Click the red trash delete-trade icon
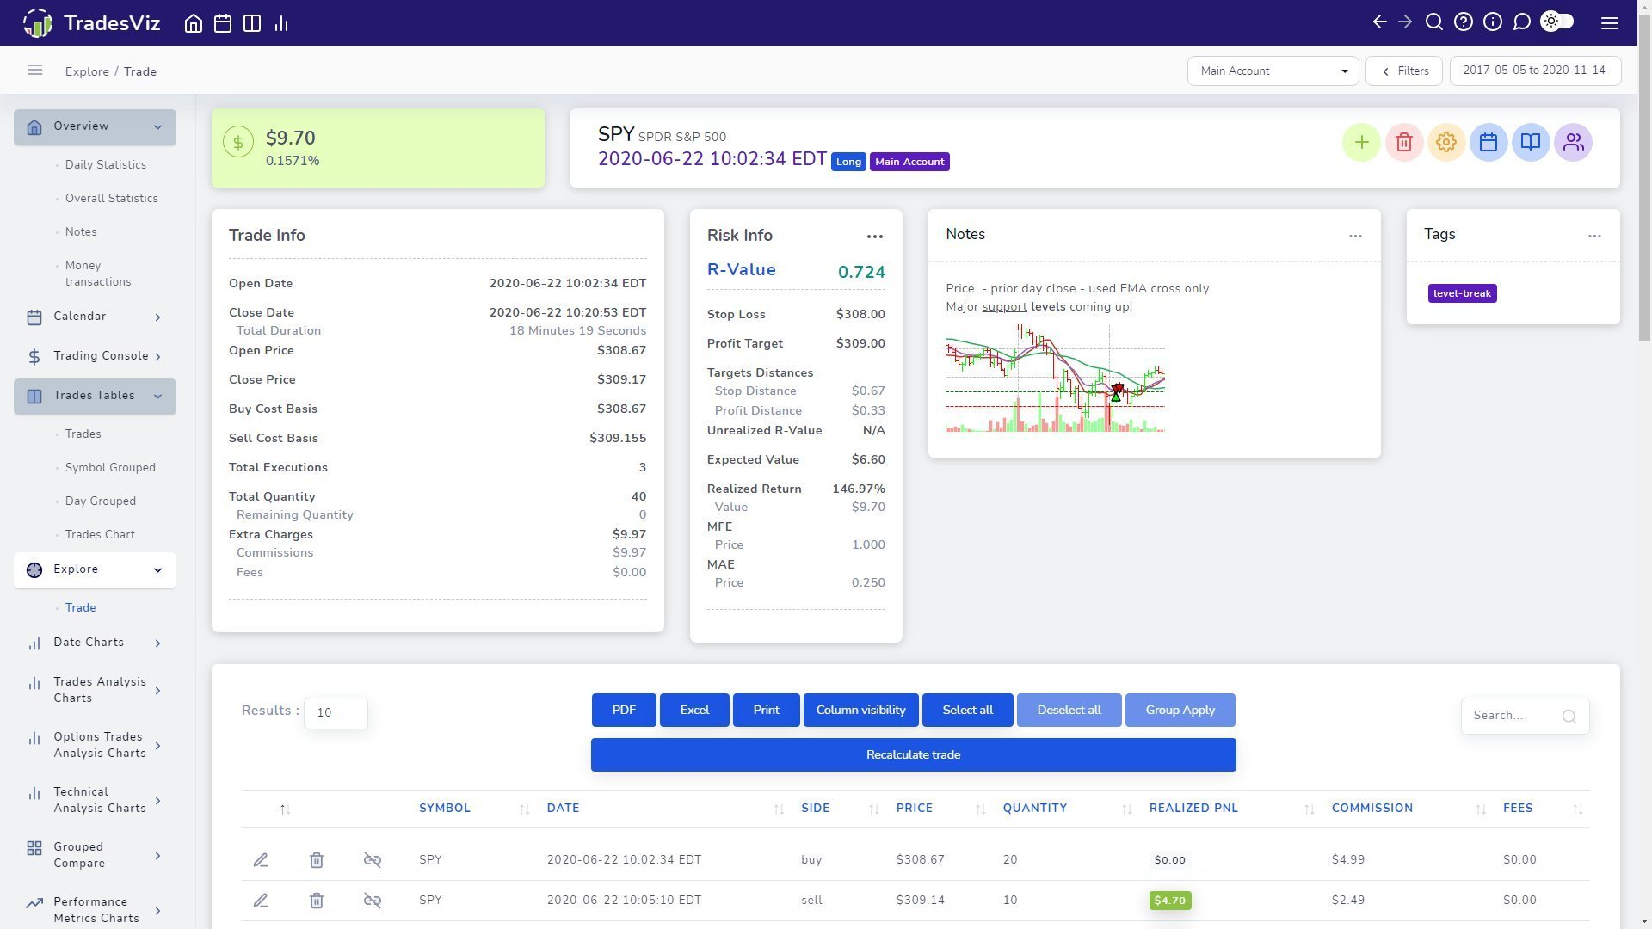The height and width of the screenshot is (929, 1652). 1404,143
